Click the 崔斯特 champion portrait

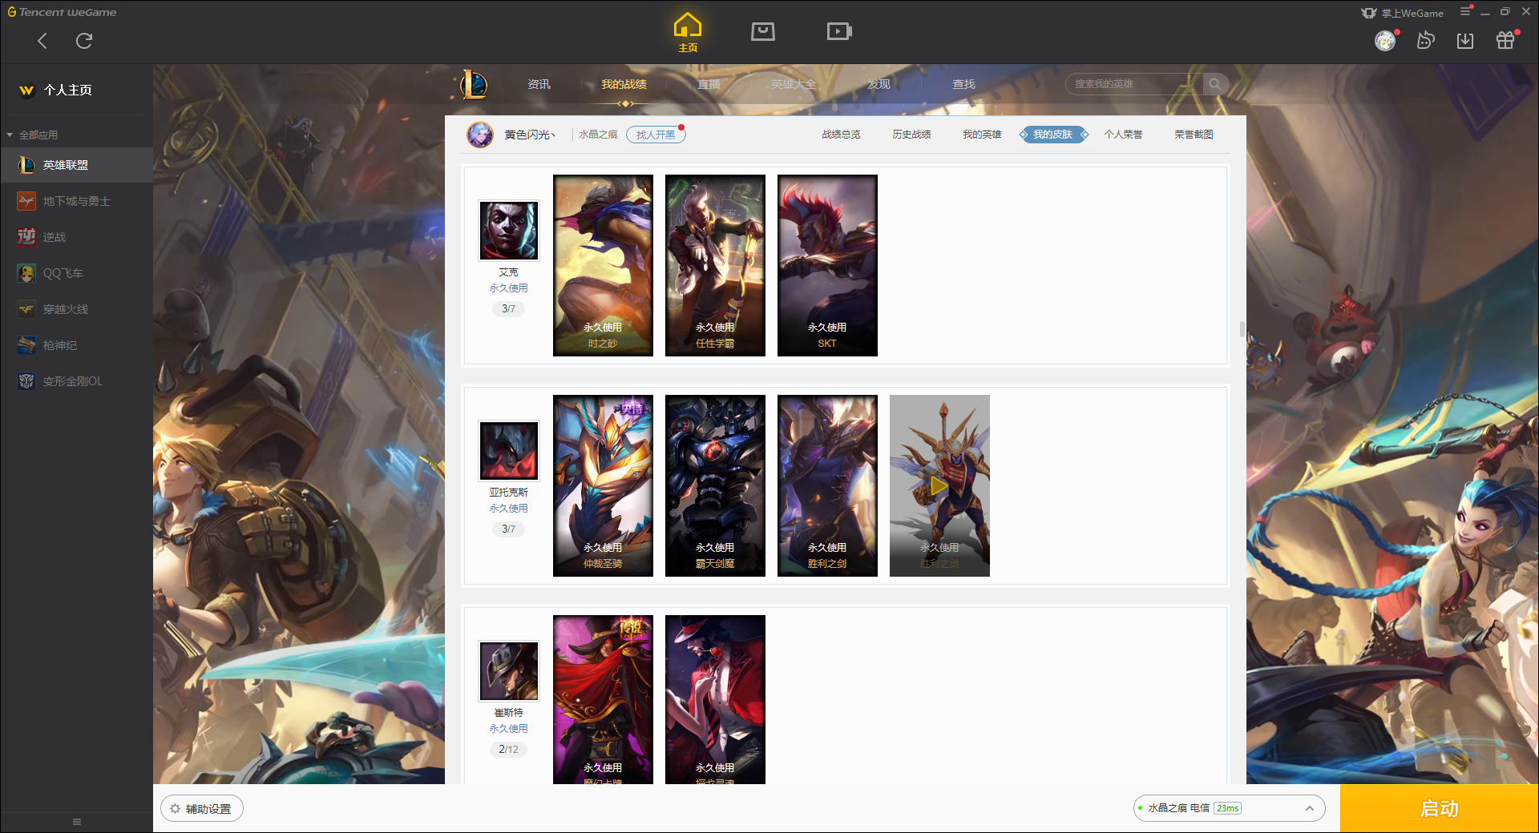pos(508,671)
